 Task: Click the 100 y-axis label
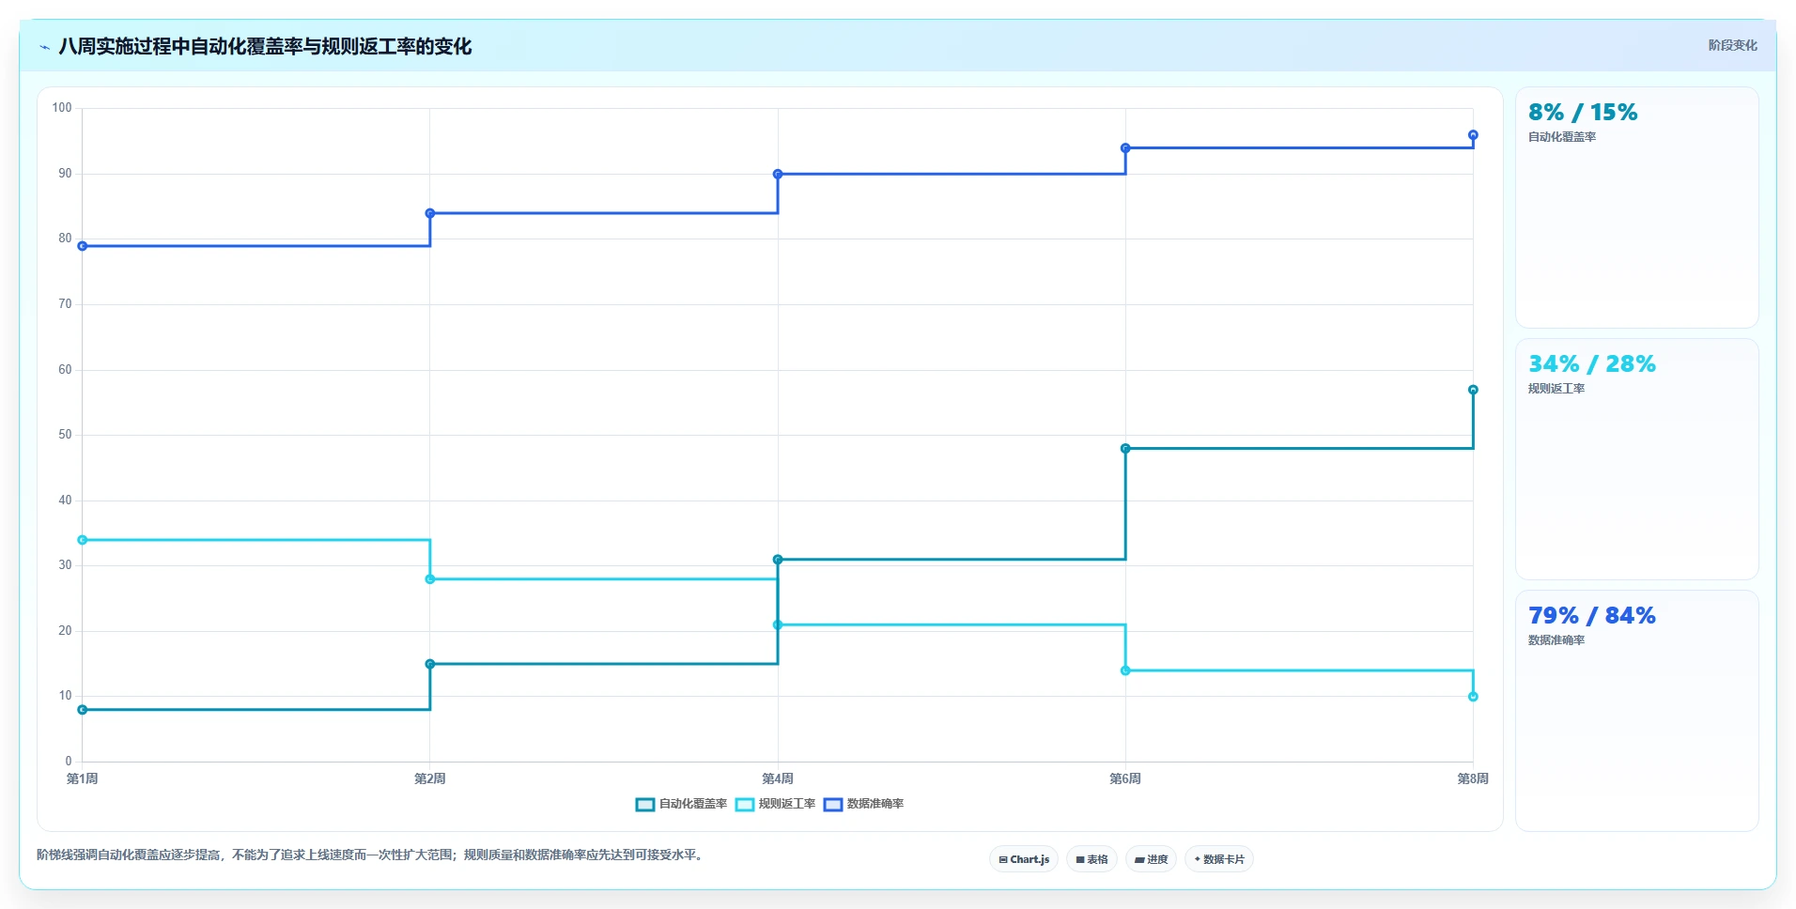coord(62,108)
